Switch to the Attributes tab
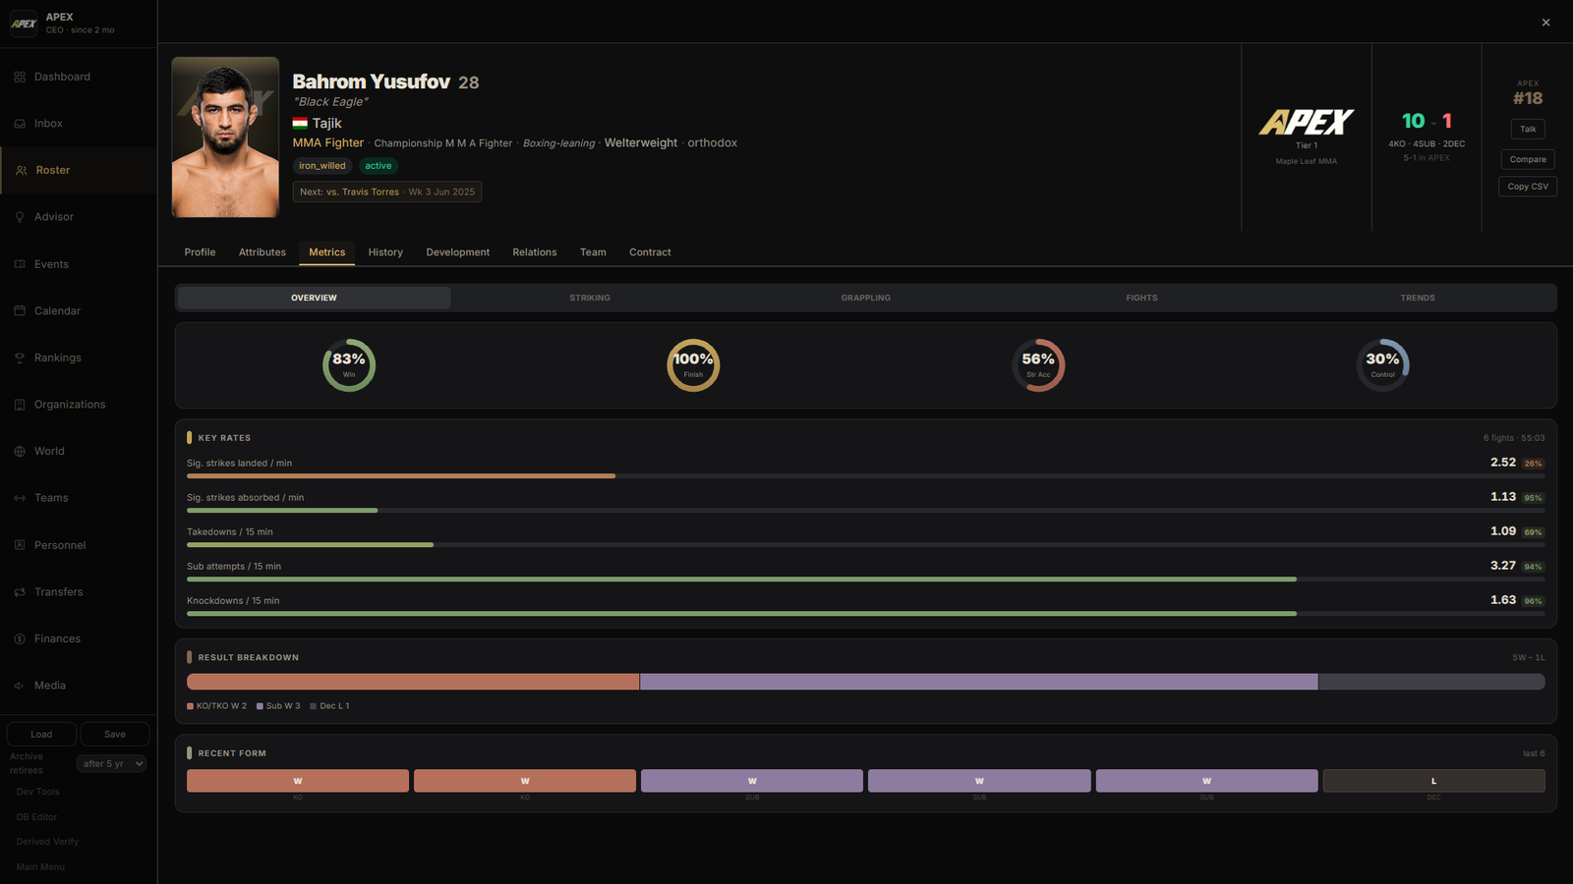 pyautogui.click(x=262, y=252)
